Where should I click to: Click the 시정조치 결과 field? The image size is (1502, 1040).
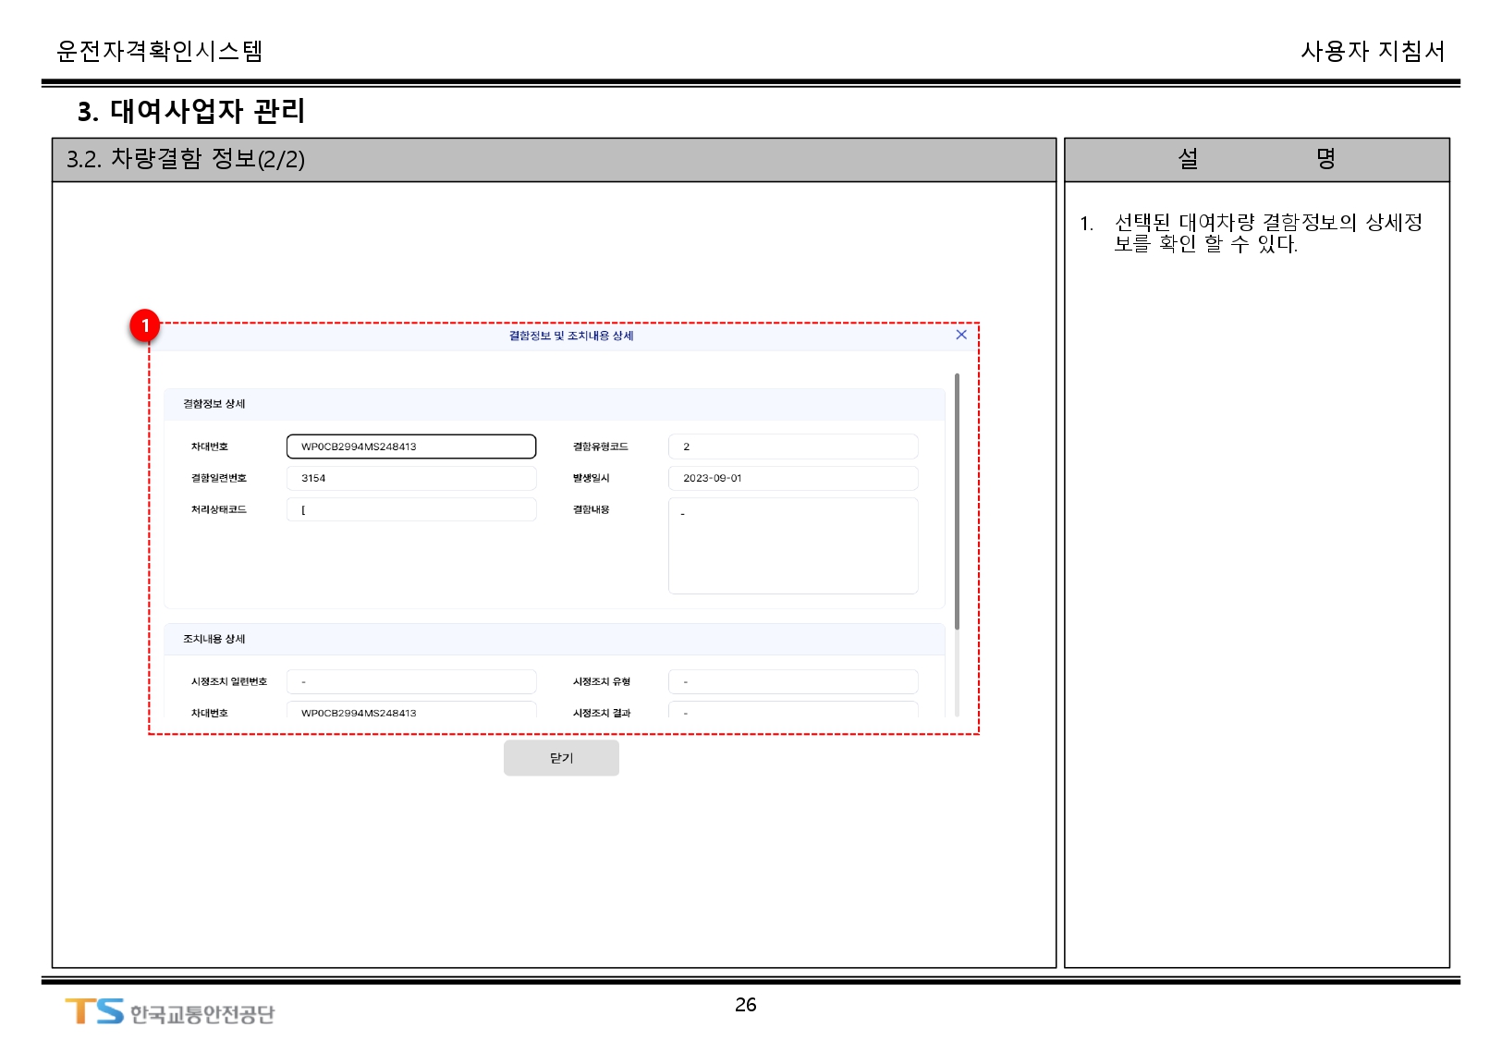[x=792, y=711]
